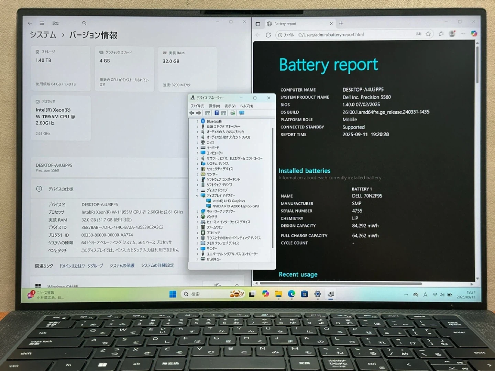Click Settings app back arrow

click(x=30, y=23)
